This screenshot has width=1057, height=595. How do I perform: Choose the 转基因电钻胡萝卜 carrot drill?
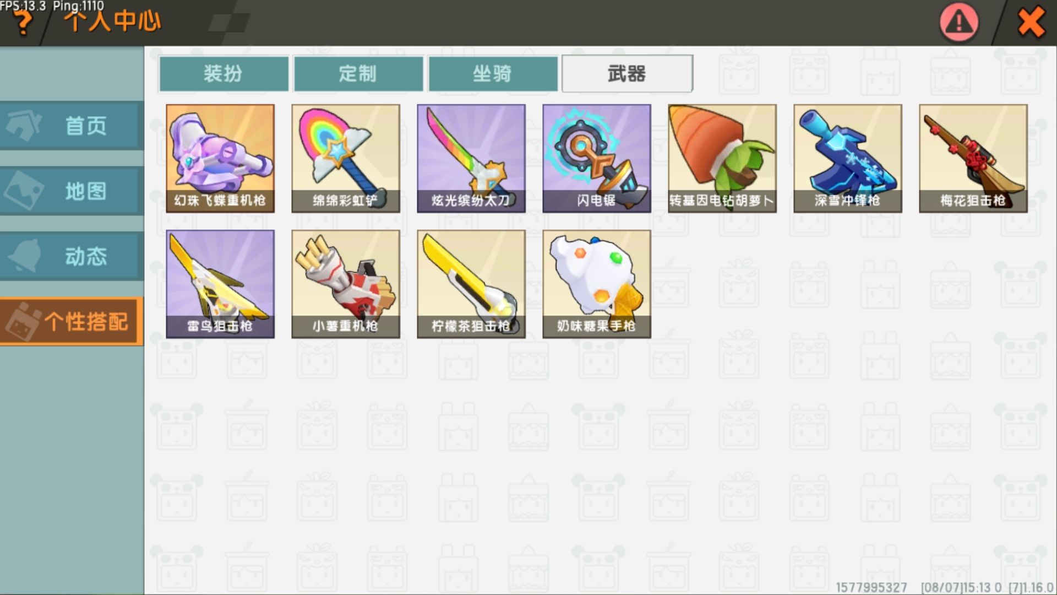(722, 158)
